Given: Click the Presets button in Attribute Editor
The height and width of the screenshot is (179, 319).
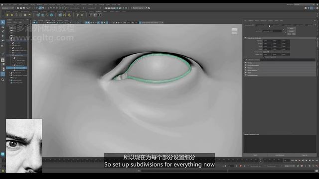Looking at the screenshot, I should click(291, 31).
